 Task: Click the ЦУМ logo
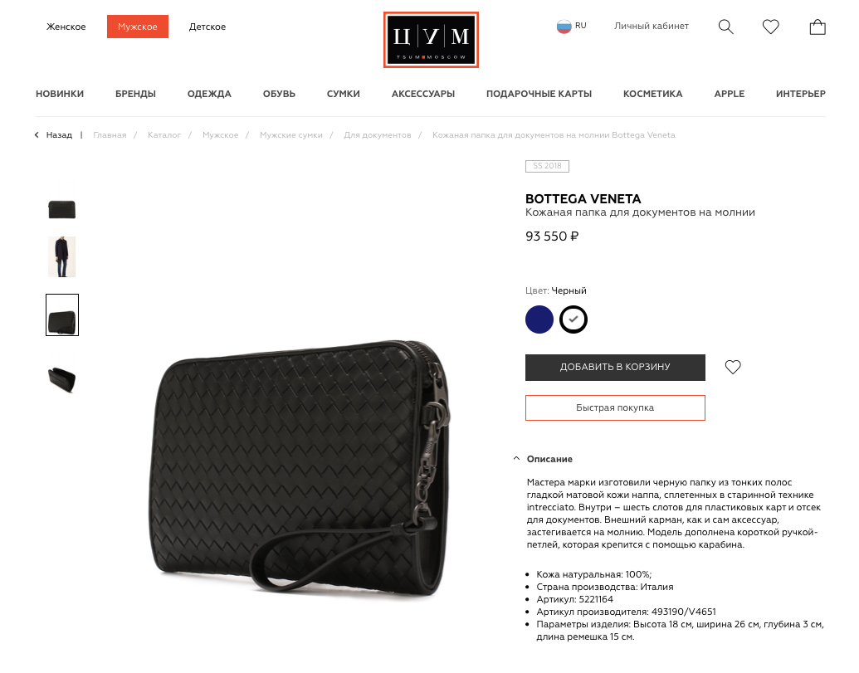coord(431,40)
